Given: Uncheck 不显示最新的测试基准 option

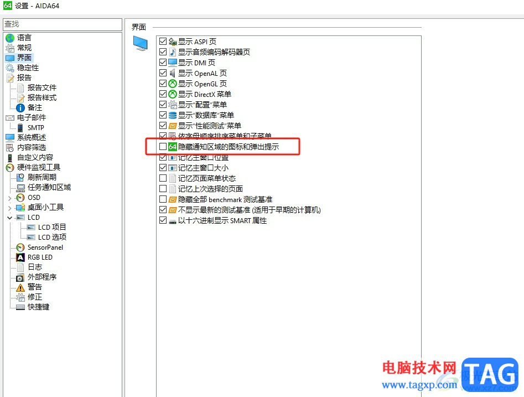Looking at the screenshot, I should click(163, 210).
